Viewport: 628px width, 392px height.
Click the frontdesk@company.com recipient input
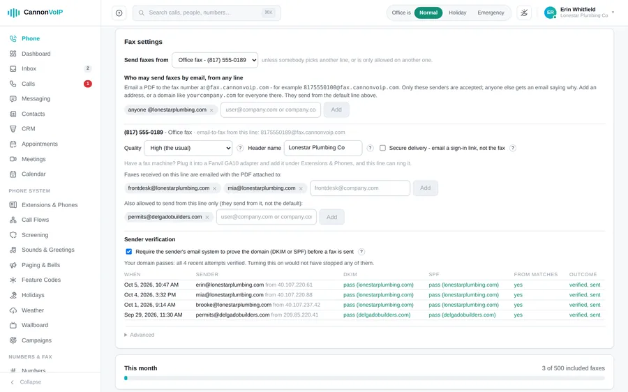(360, 188)
